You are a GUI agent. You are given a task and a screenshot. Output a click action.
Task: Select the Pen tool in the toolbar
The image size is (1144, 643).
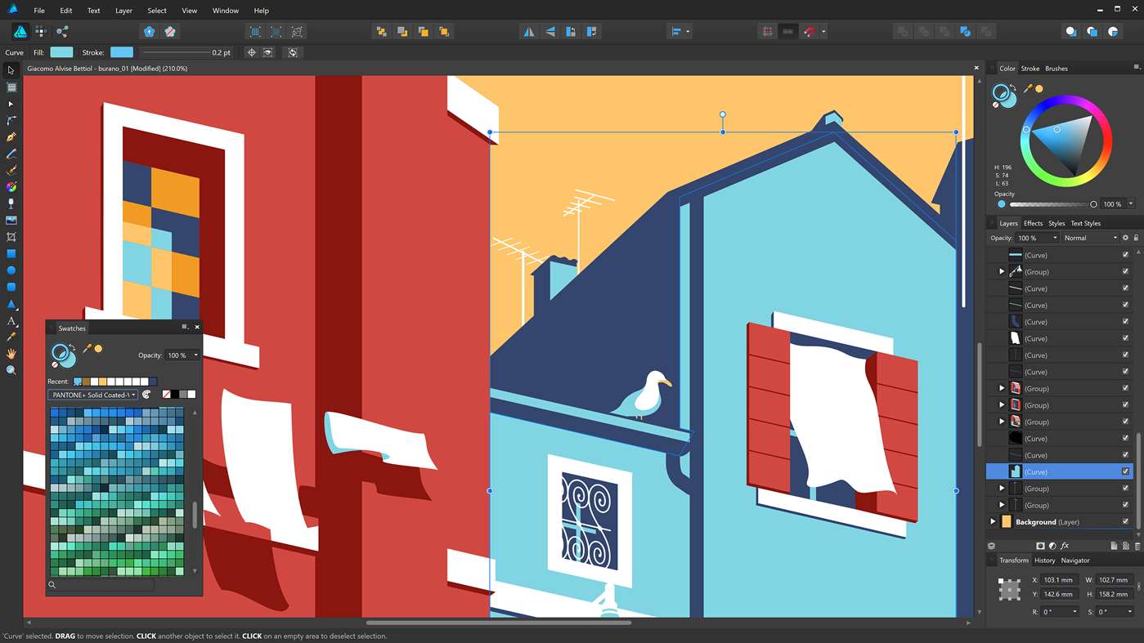(11, 137)
